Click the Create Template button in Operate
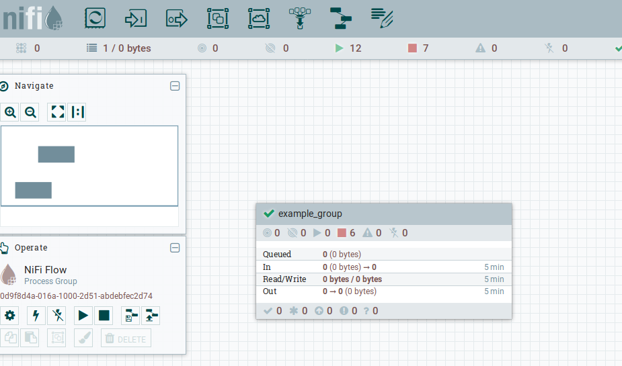 click(x=130, y=316)
